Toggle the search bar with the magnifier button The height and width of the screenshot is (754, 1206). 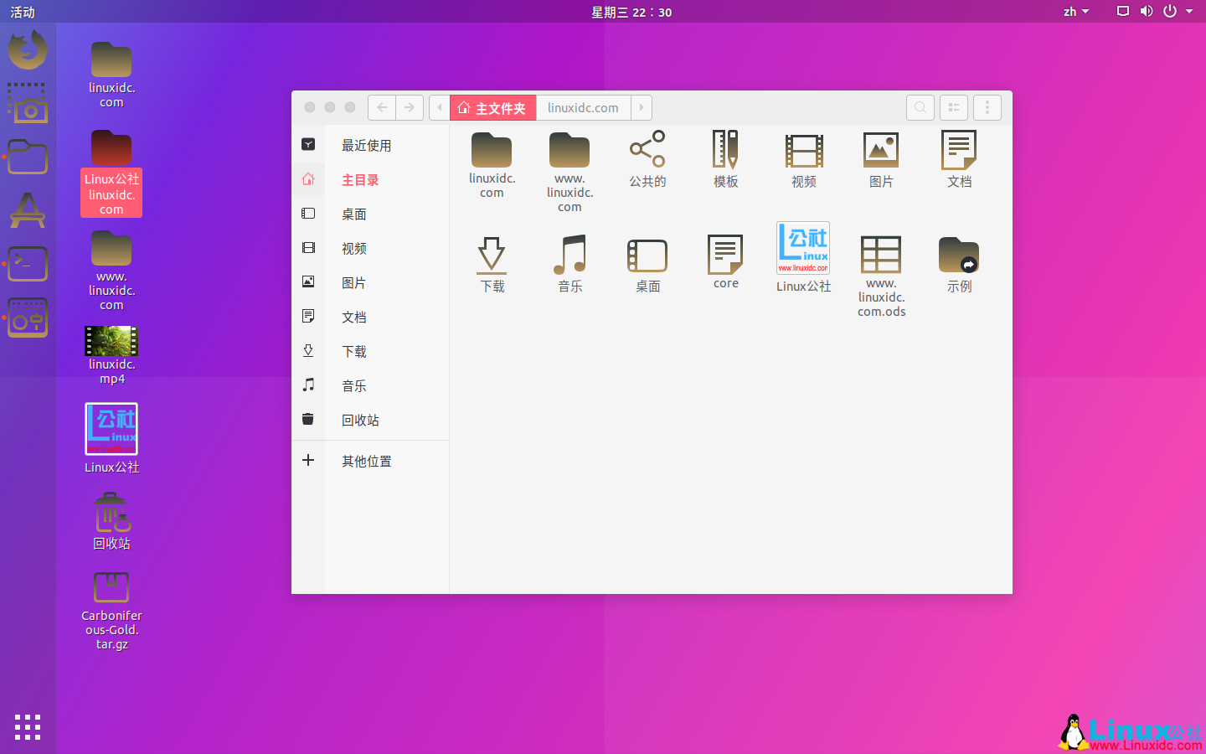pos(920,107)
